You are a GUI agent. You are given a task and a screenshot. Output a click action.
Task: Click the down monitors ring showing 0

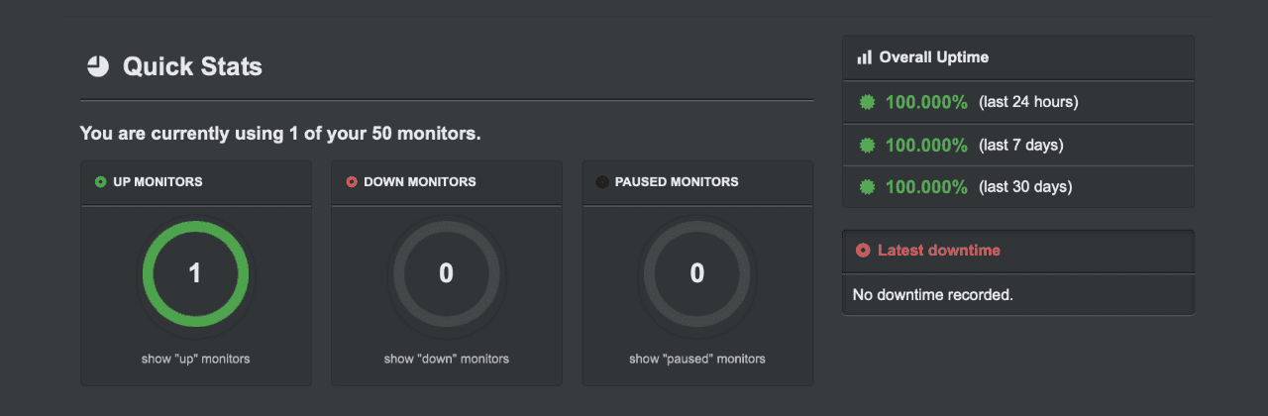446,273
